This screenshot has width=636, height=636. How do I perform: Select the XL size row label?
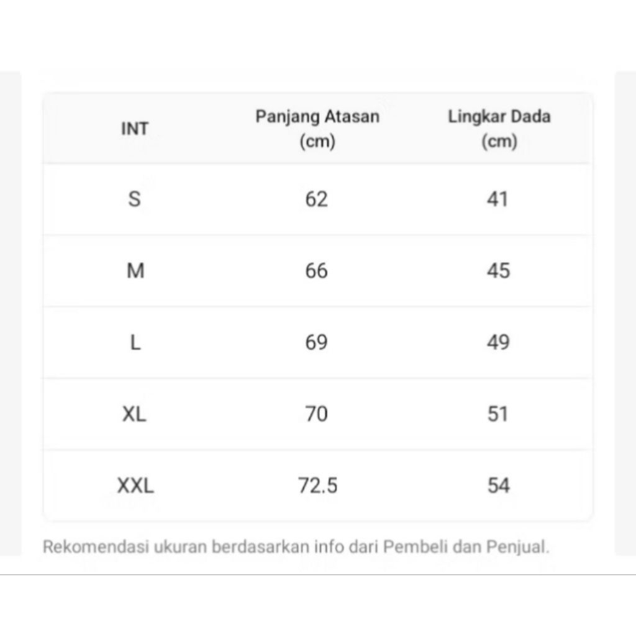pyautogui.click(x=135, y=414)
